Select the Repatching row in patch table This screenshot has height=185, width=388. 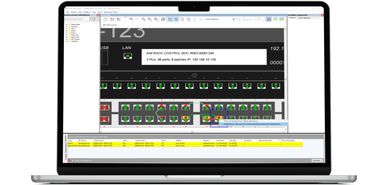(185, 146)
